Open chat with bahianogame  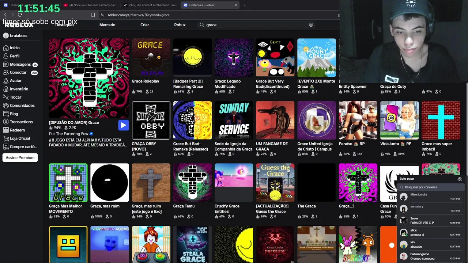[x=431, y=256]
